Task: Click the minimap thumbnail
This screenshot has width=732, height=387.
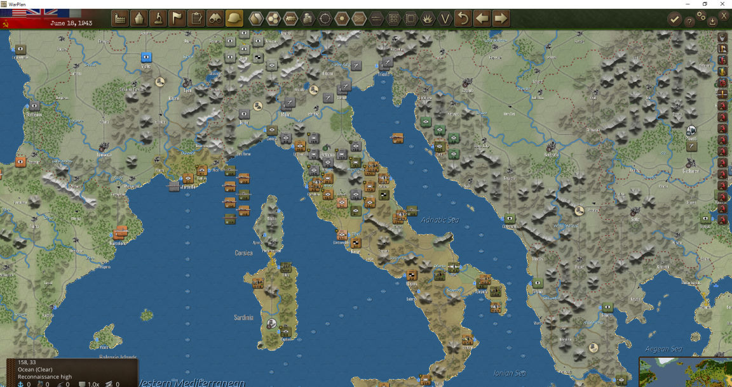Action: coord(685,372)
